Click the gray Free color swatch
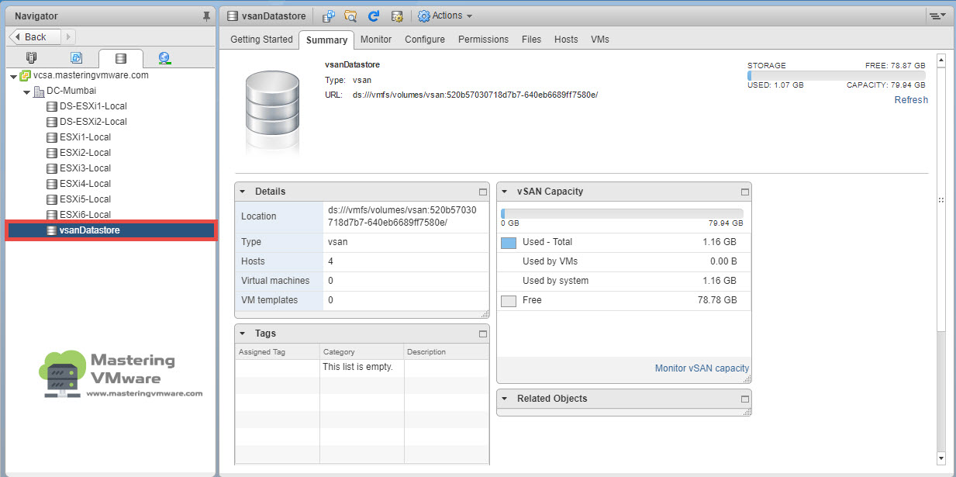Viewport: 956px width, 477px height. [x=509, y=301]
